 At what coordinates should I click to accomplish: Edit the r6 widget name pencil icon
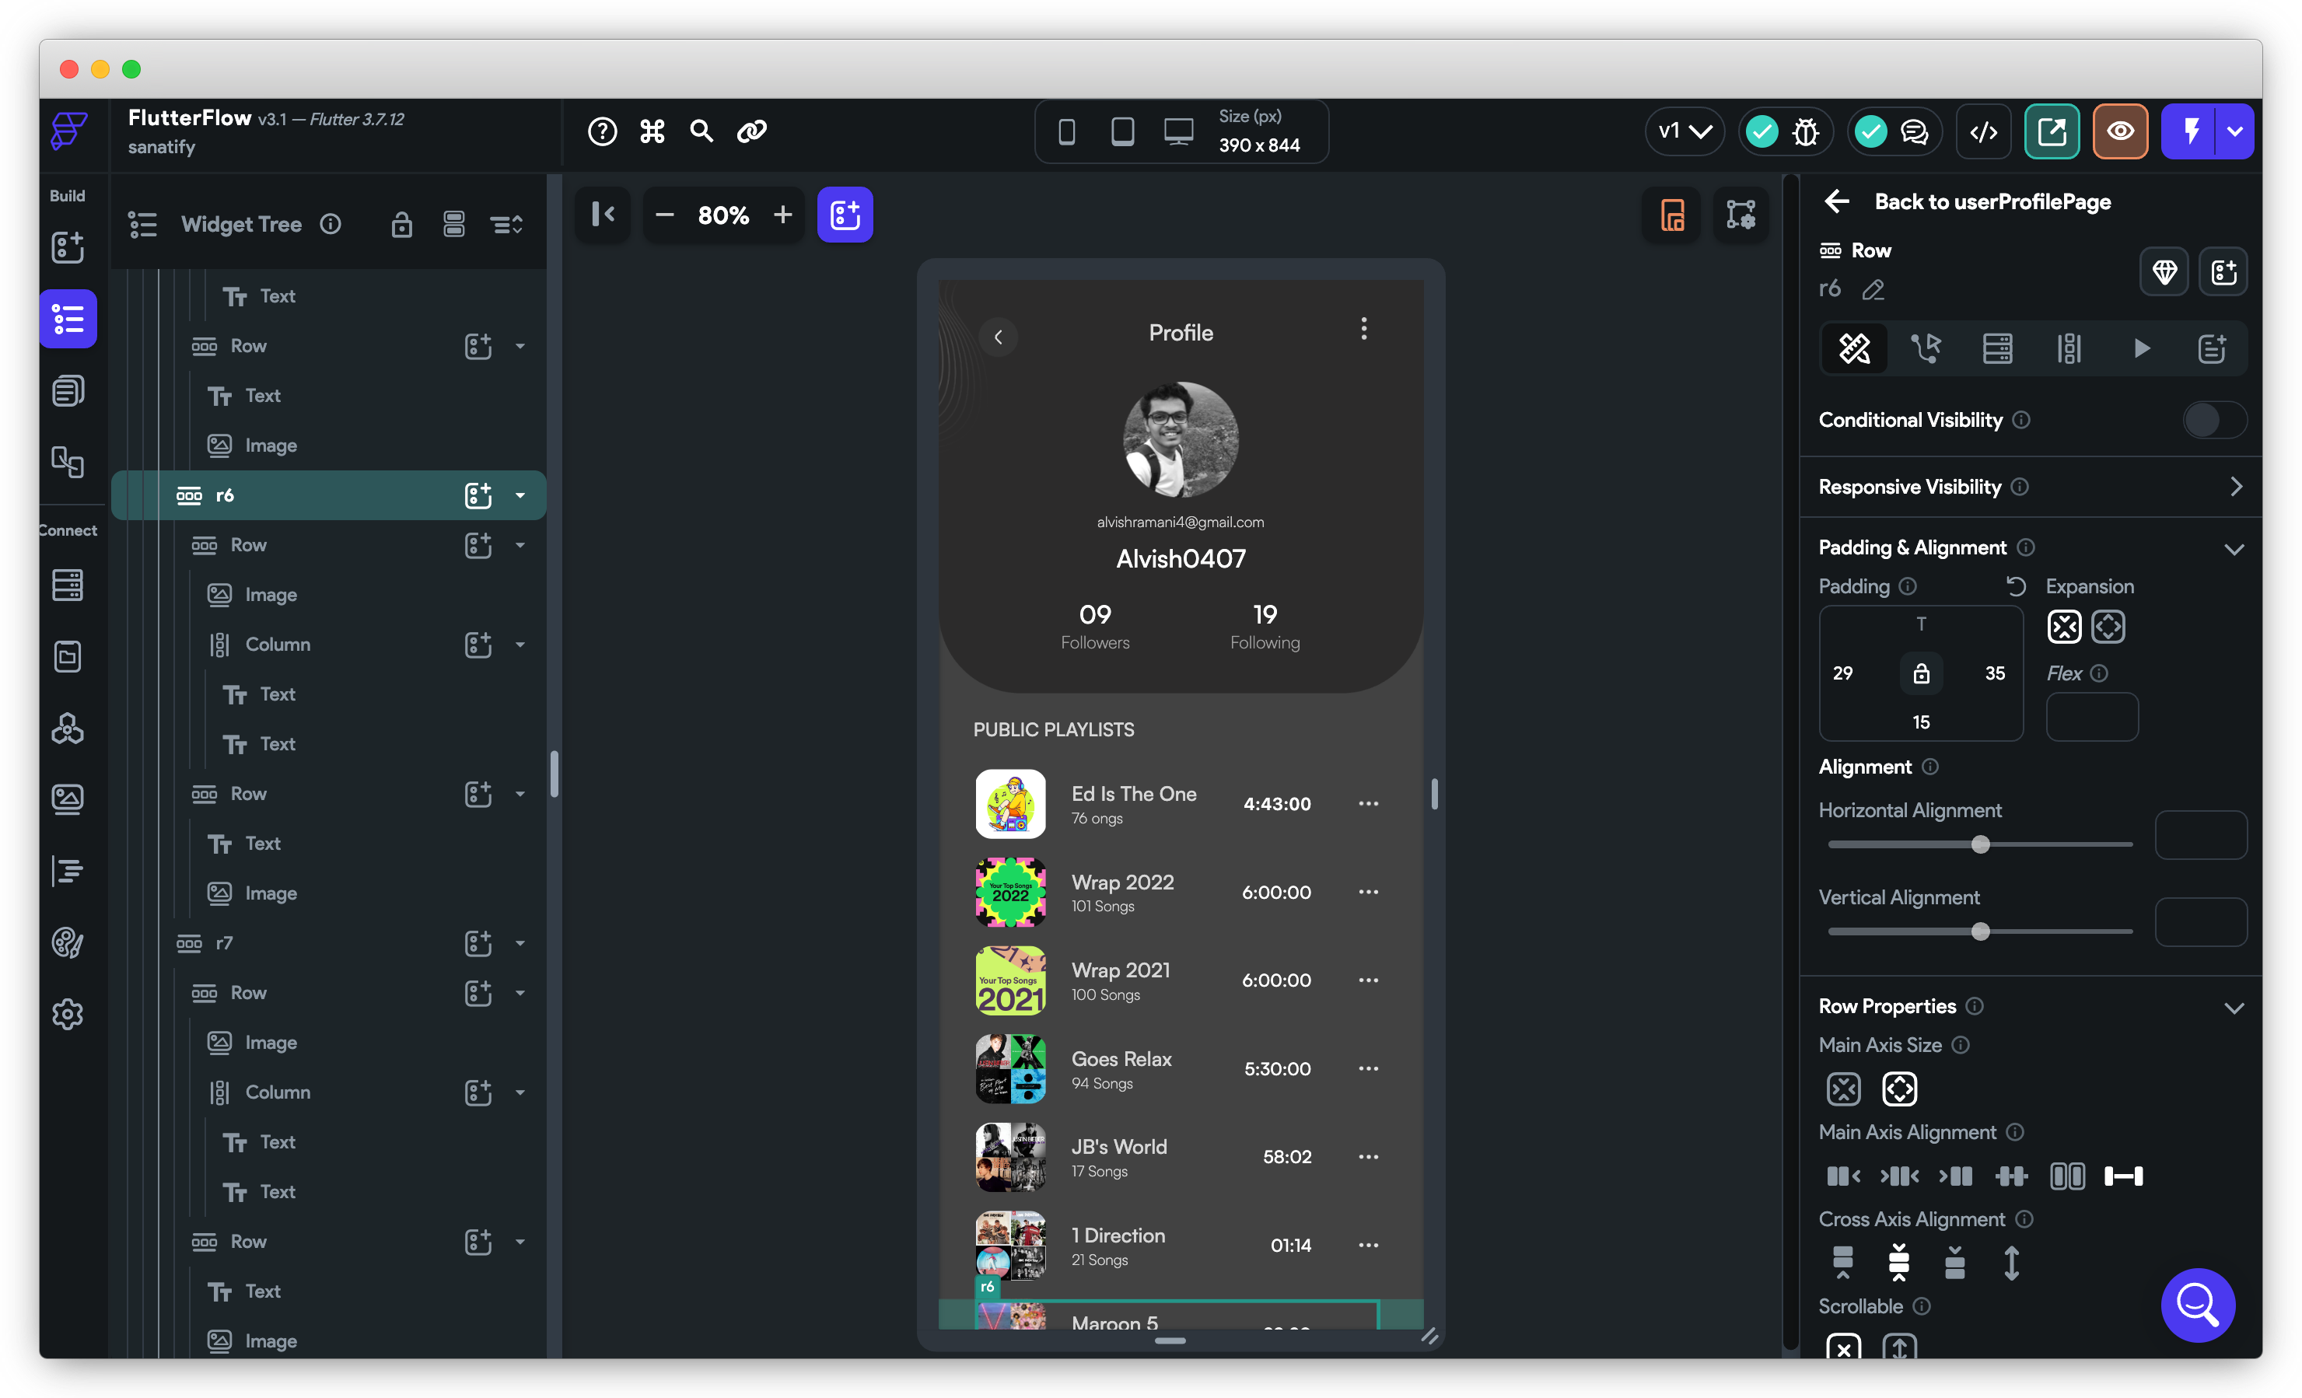[1873, 289]
